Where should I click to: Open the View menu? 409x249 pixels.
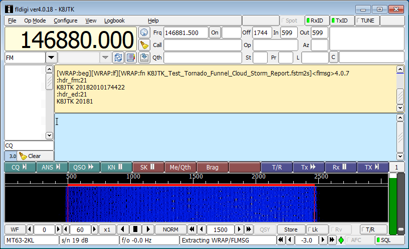91,20
